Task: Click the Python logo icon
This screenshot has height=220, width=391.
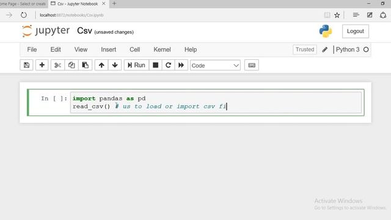Action: [x=326, y=31]
